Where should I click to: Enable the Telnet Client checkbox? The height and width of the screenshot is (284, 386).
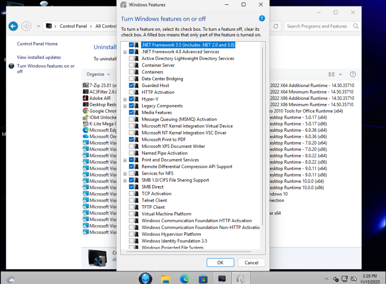(x=132, y=201)
